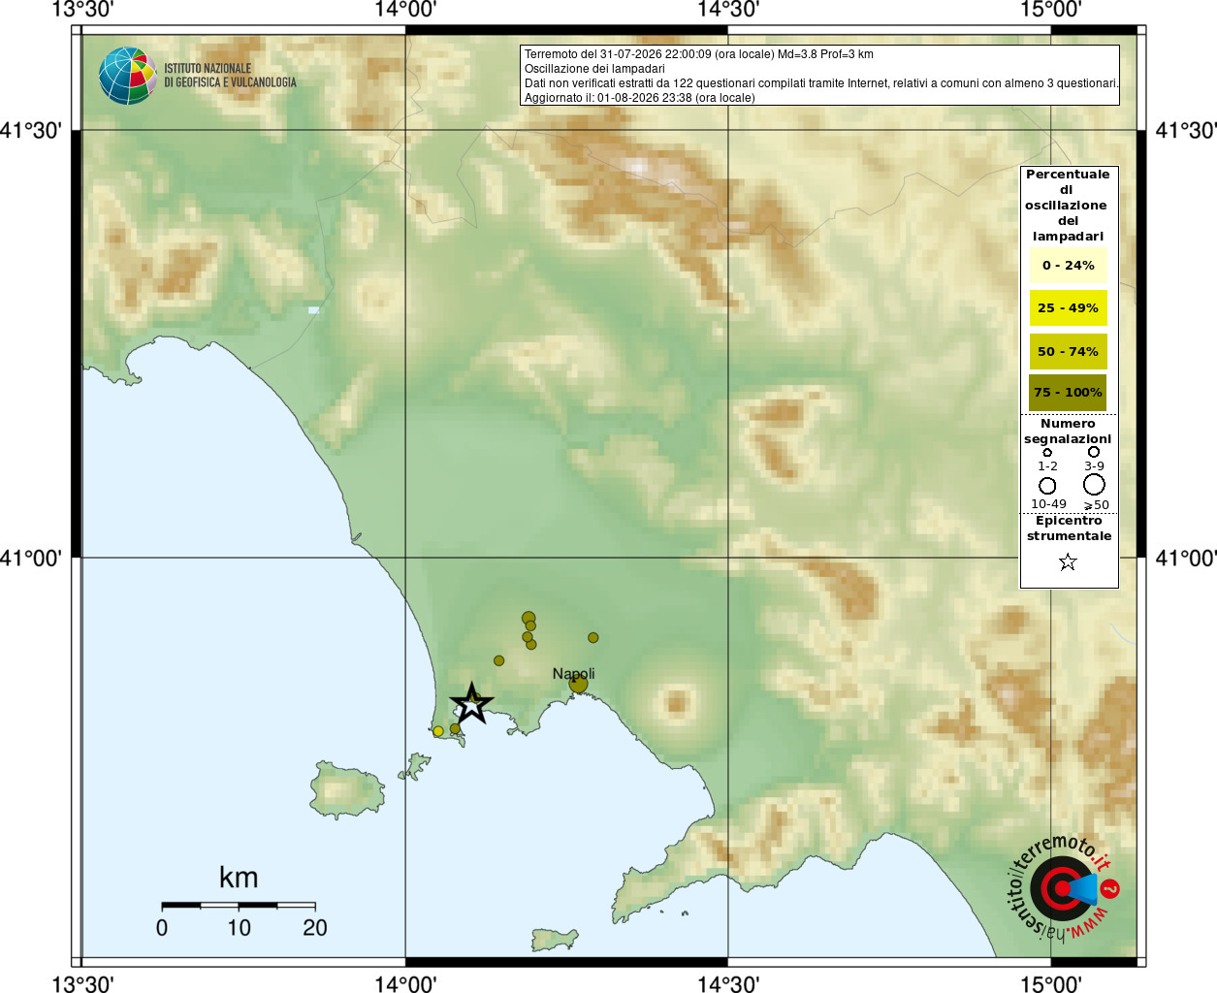
Task: Click the Napoli city label
Action: point(574,673)
